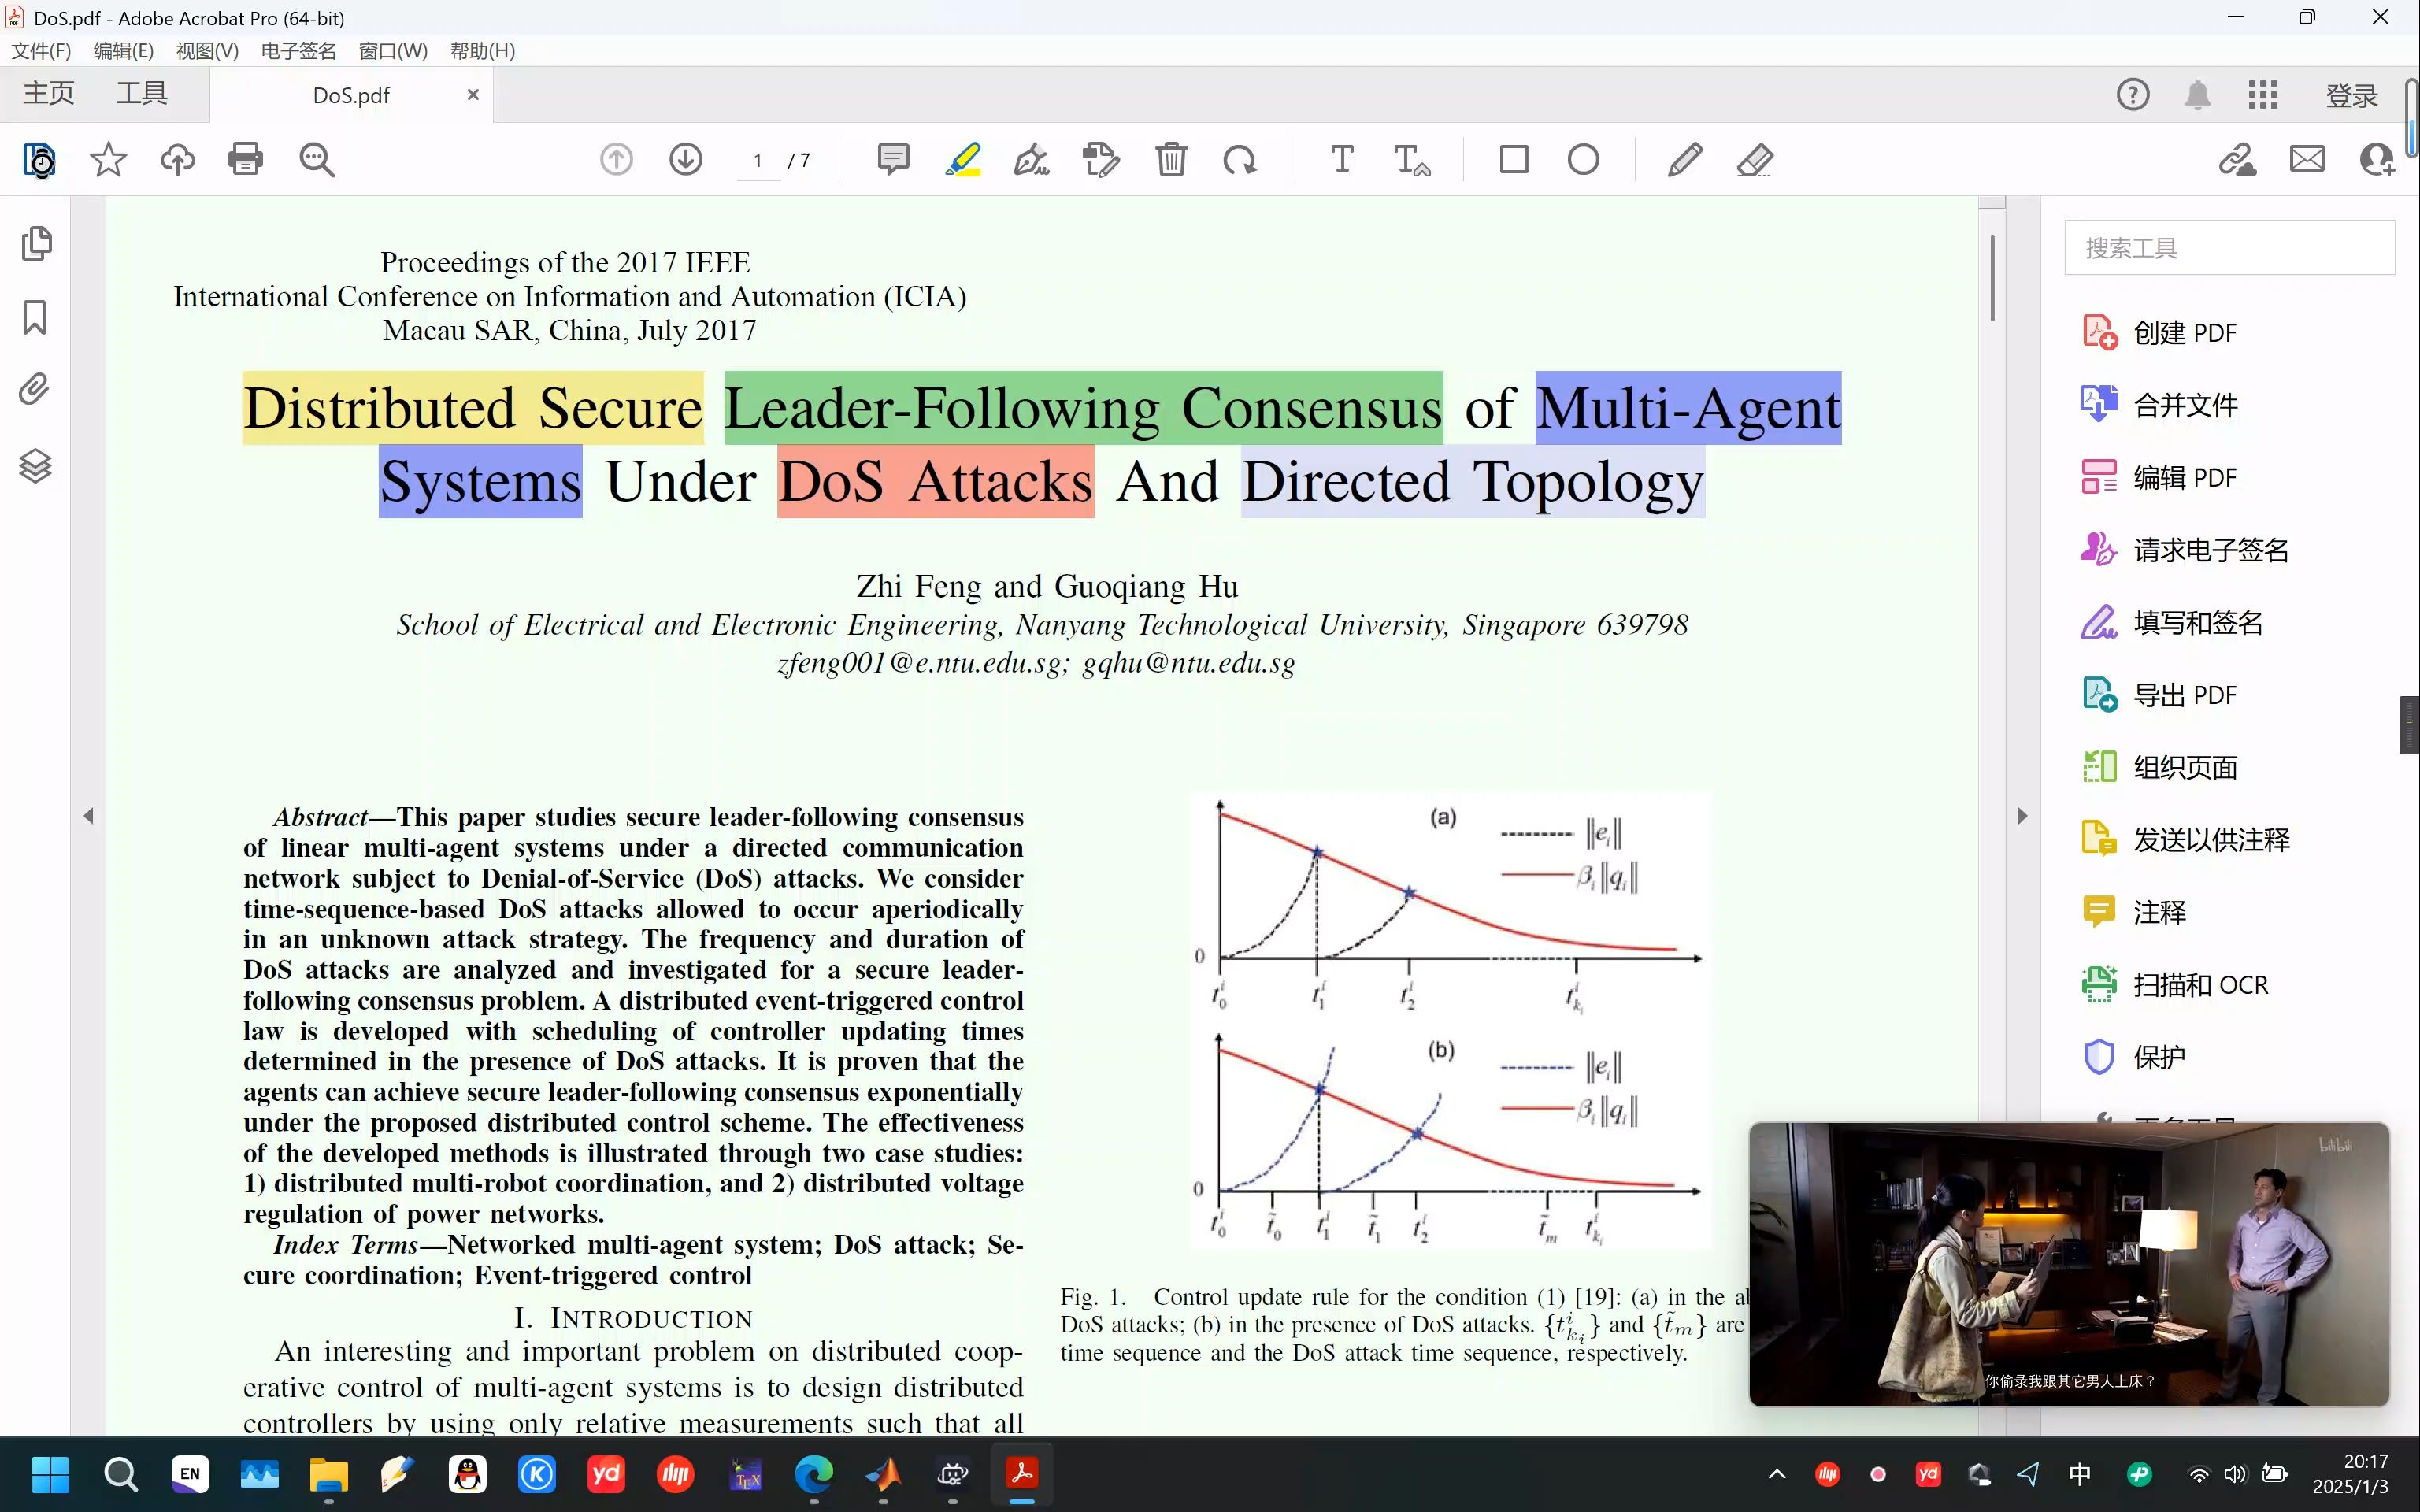
Task: Open Windows Start menu on taskbar
Action: click(x=50, y=1474)
